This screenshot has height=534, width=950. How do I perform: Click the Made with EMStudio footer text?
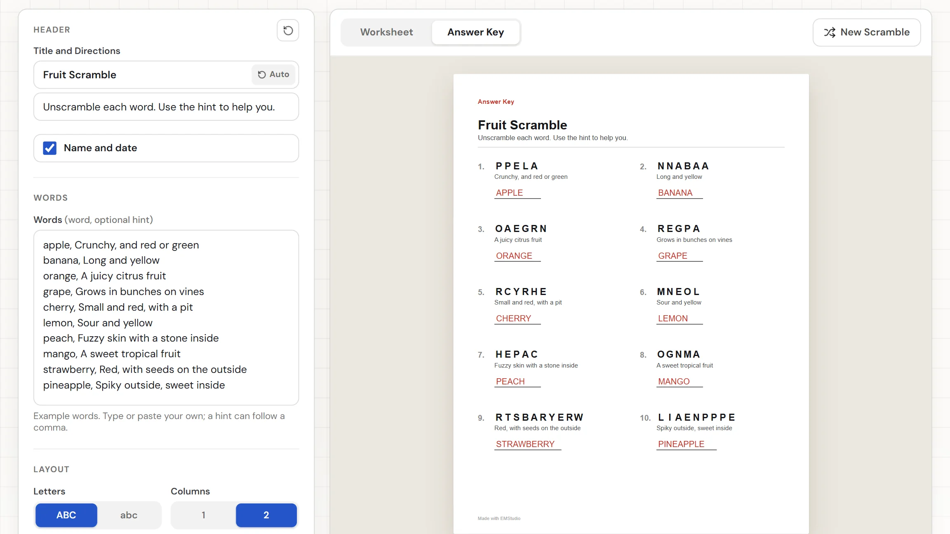(499, 518)
